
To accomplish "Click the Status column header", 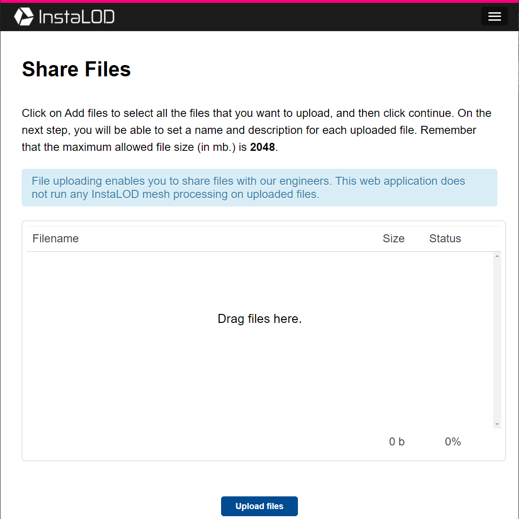I will coord(445,239).
